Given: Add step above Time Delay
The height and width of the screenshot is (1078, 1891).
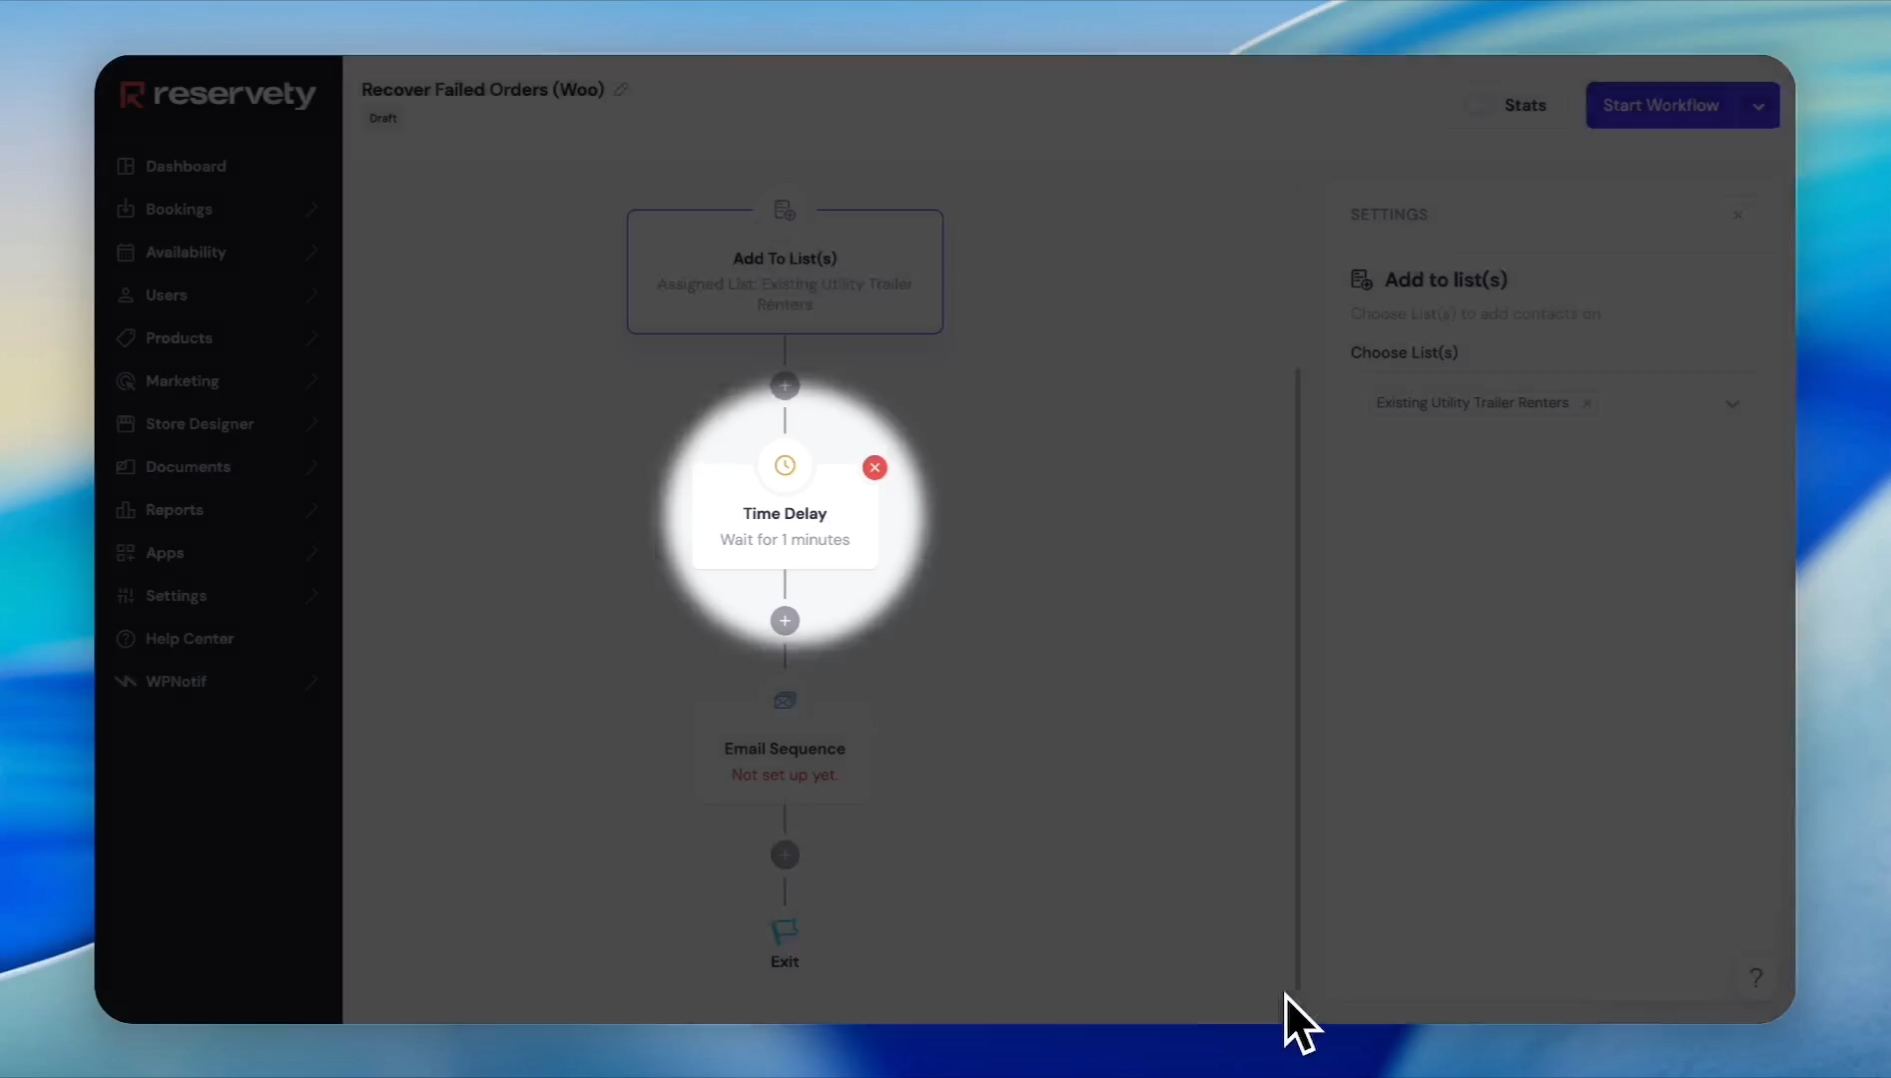Looking at the screenshot, I should coord(785,385).
